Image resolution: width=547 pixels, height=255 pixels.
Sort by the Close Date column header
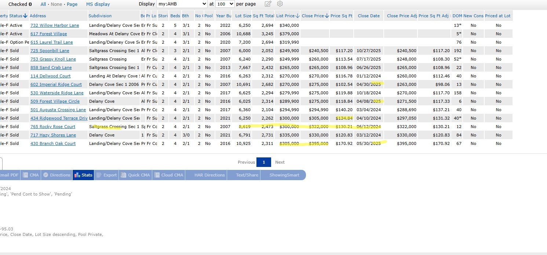click(369, 16)
